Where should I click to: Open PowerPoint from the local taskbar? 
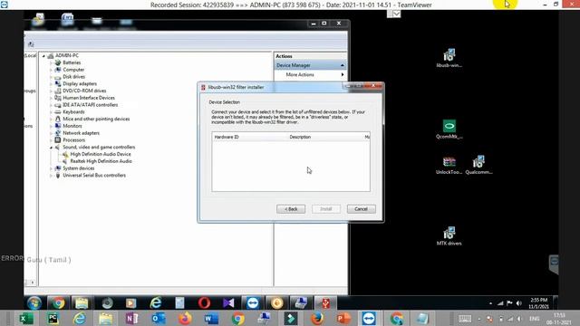pos(343,319)
